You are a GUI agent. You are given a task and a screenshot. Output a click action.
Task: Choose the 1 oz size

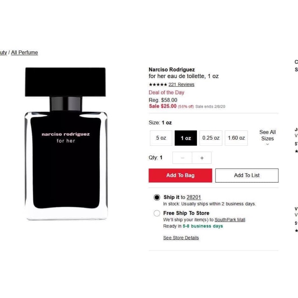[x=186, y=138]
